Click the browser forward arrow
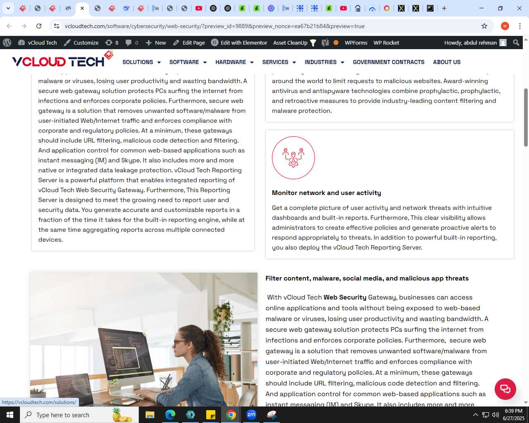Viewport: 529px width, 423px height. click(24, 26)
